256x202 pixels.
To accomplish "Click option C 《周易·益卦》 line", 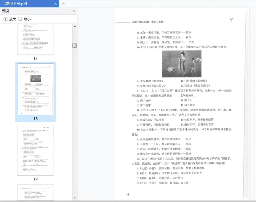I will click(x=160, y=178).
